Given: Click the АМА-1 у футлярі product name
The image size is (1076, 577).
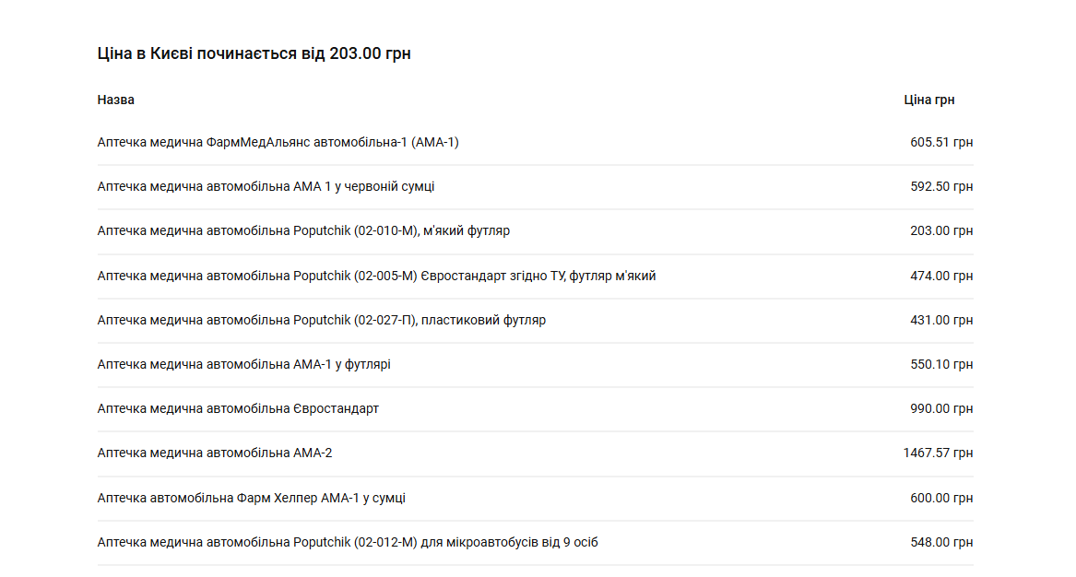Looking at the screenshot, I should coord(243,364).
